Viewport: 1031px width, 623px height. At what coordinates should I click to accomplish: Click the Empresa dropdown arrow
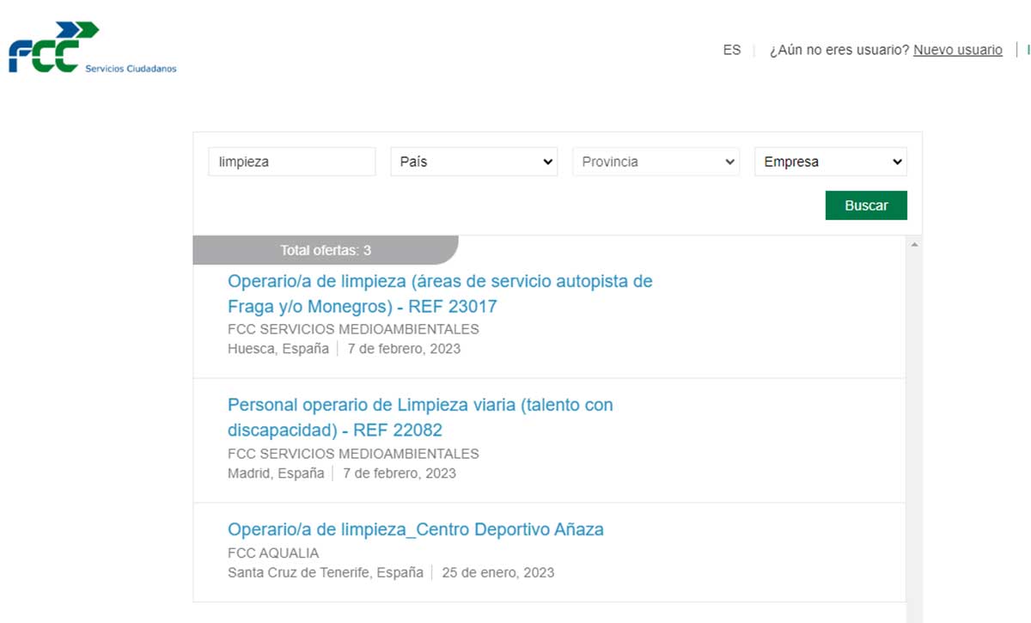898,161
